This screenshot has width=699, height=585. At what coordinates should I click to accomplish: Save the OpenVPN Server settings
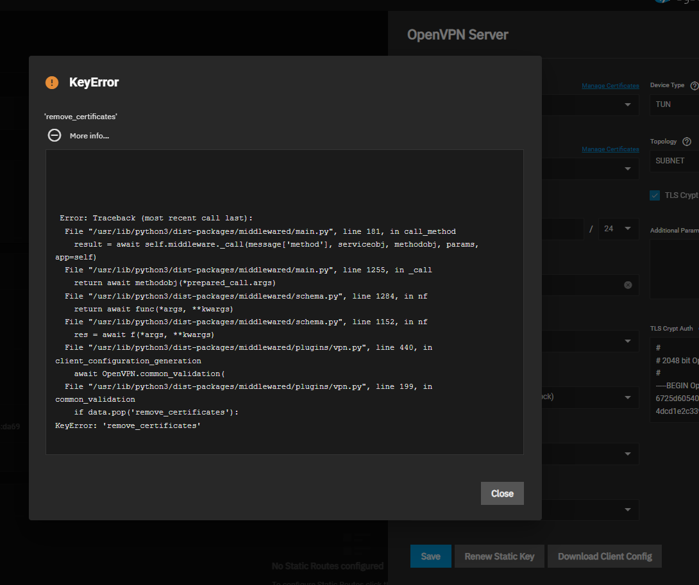pos(431,556)
